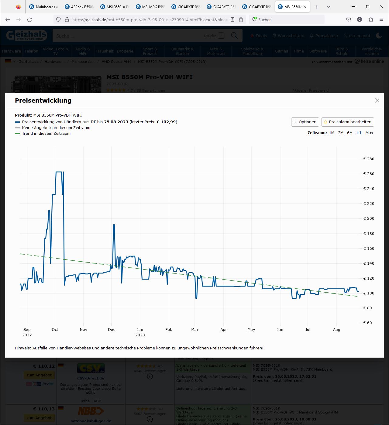
Task: Open Firefox account icon
Action: pyautogui.click(x=360, y=19)
